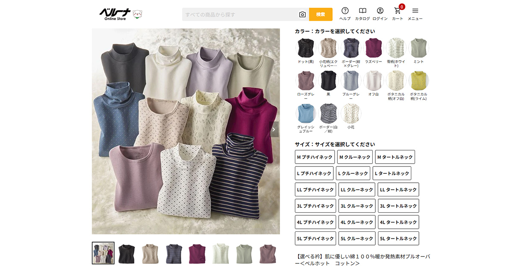This screenshot has height=269, width=513.
Task: View the navy striped top thumbnail
Action: click(174, 253)
